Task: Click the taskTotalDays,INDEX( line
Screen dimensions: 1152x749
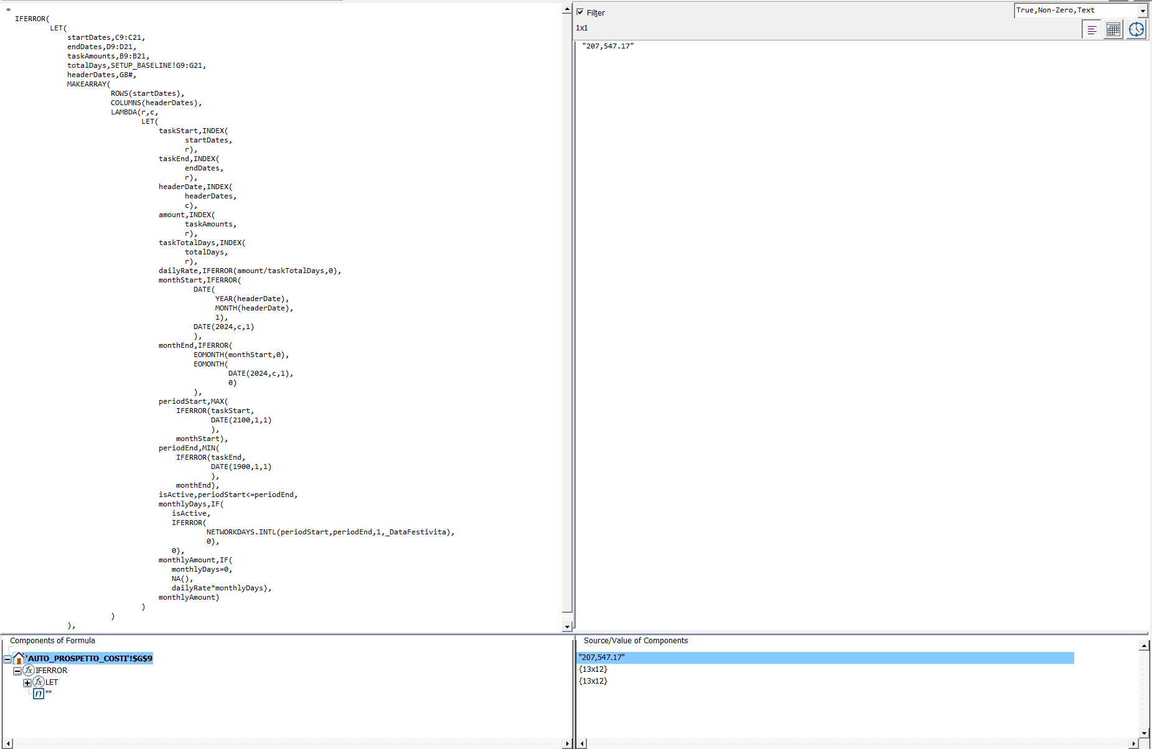Action: pyautogui.click(x=202, y=243)
